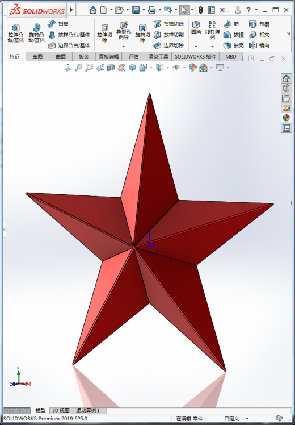295x425 pixels.
Task: Open the Hole Wizard (异型孔向导)
Action: pyautogui.click(x=124, y=31)
